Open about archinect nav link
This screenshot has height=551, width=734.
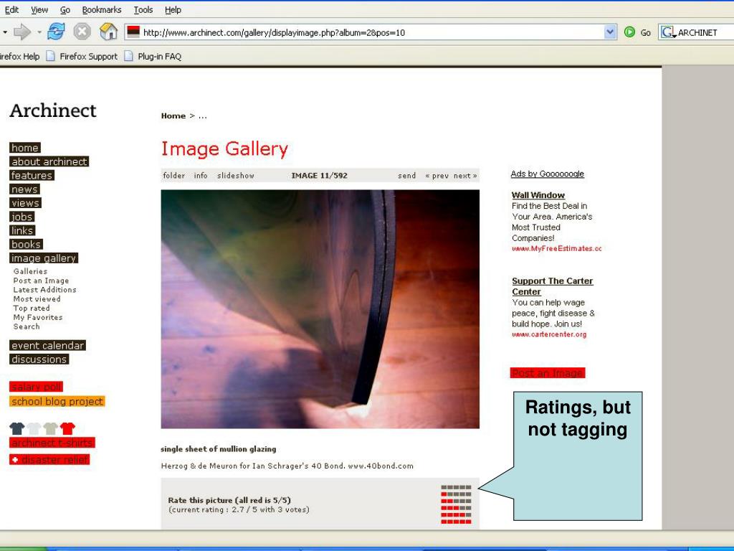pyautogui.click(x=49, y=161)
